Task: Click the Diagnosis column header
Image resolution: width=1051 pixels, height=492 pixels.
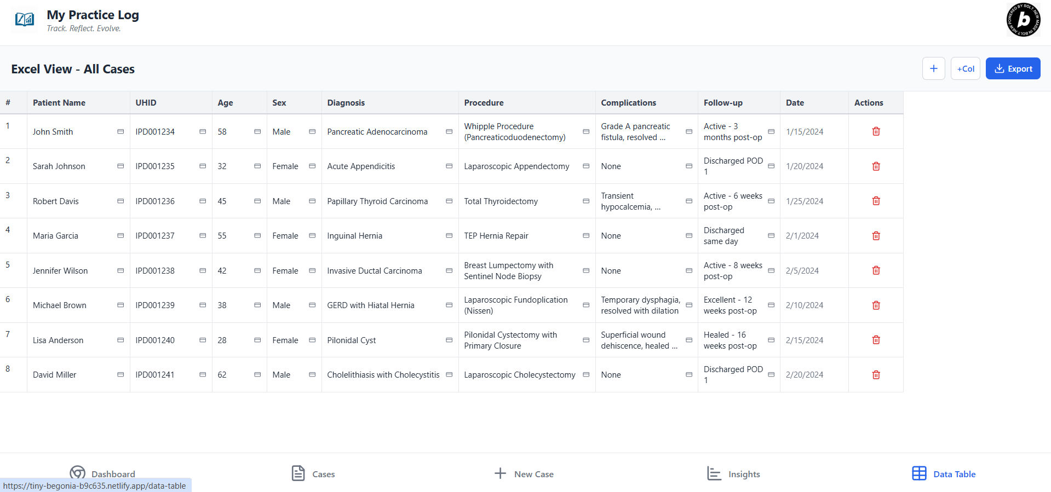Action: [346, 103]
